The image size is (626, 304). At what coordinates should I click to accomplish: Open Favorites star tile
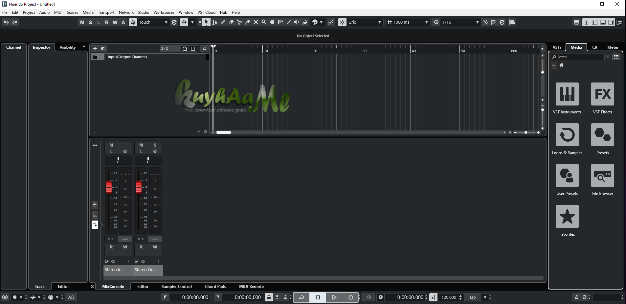coord(567,216)
